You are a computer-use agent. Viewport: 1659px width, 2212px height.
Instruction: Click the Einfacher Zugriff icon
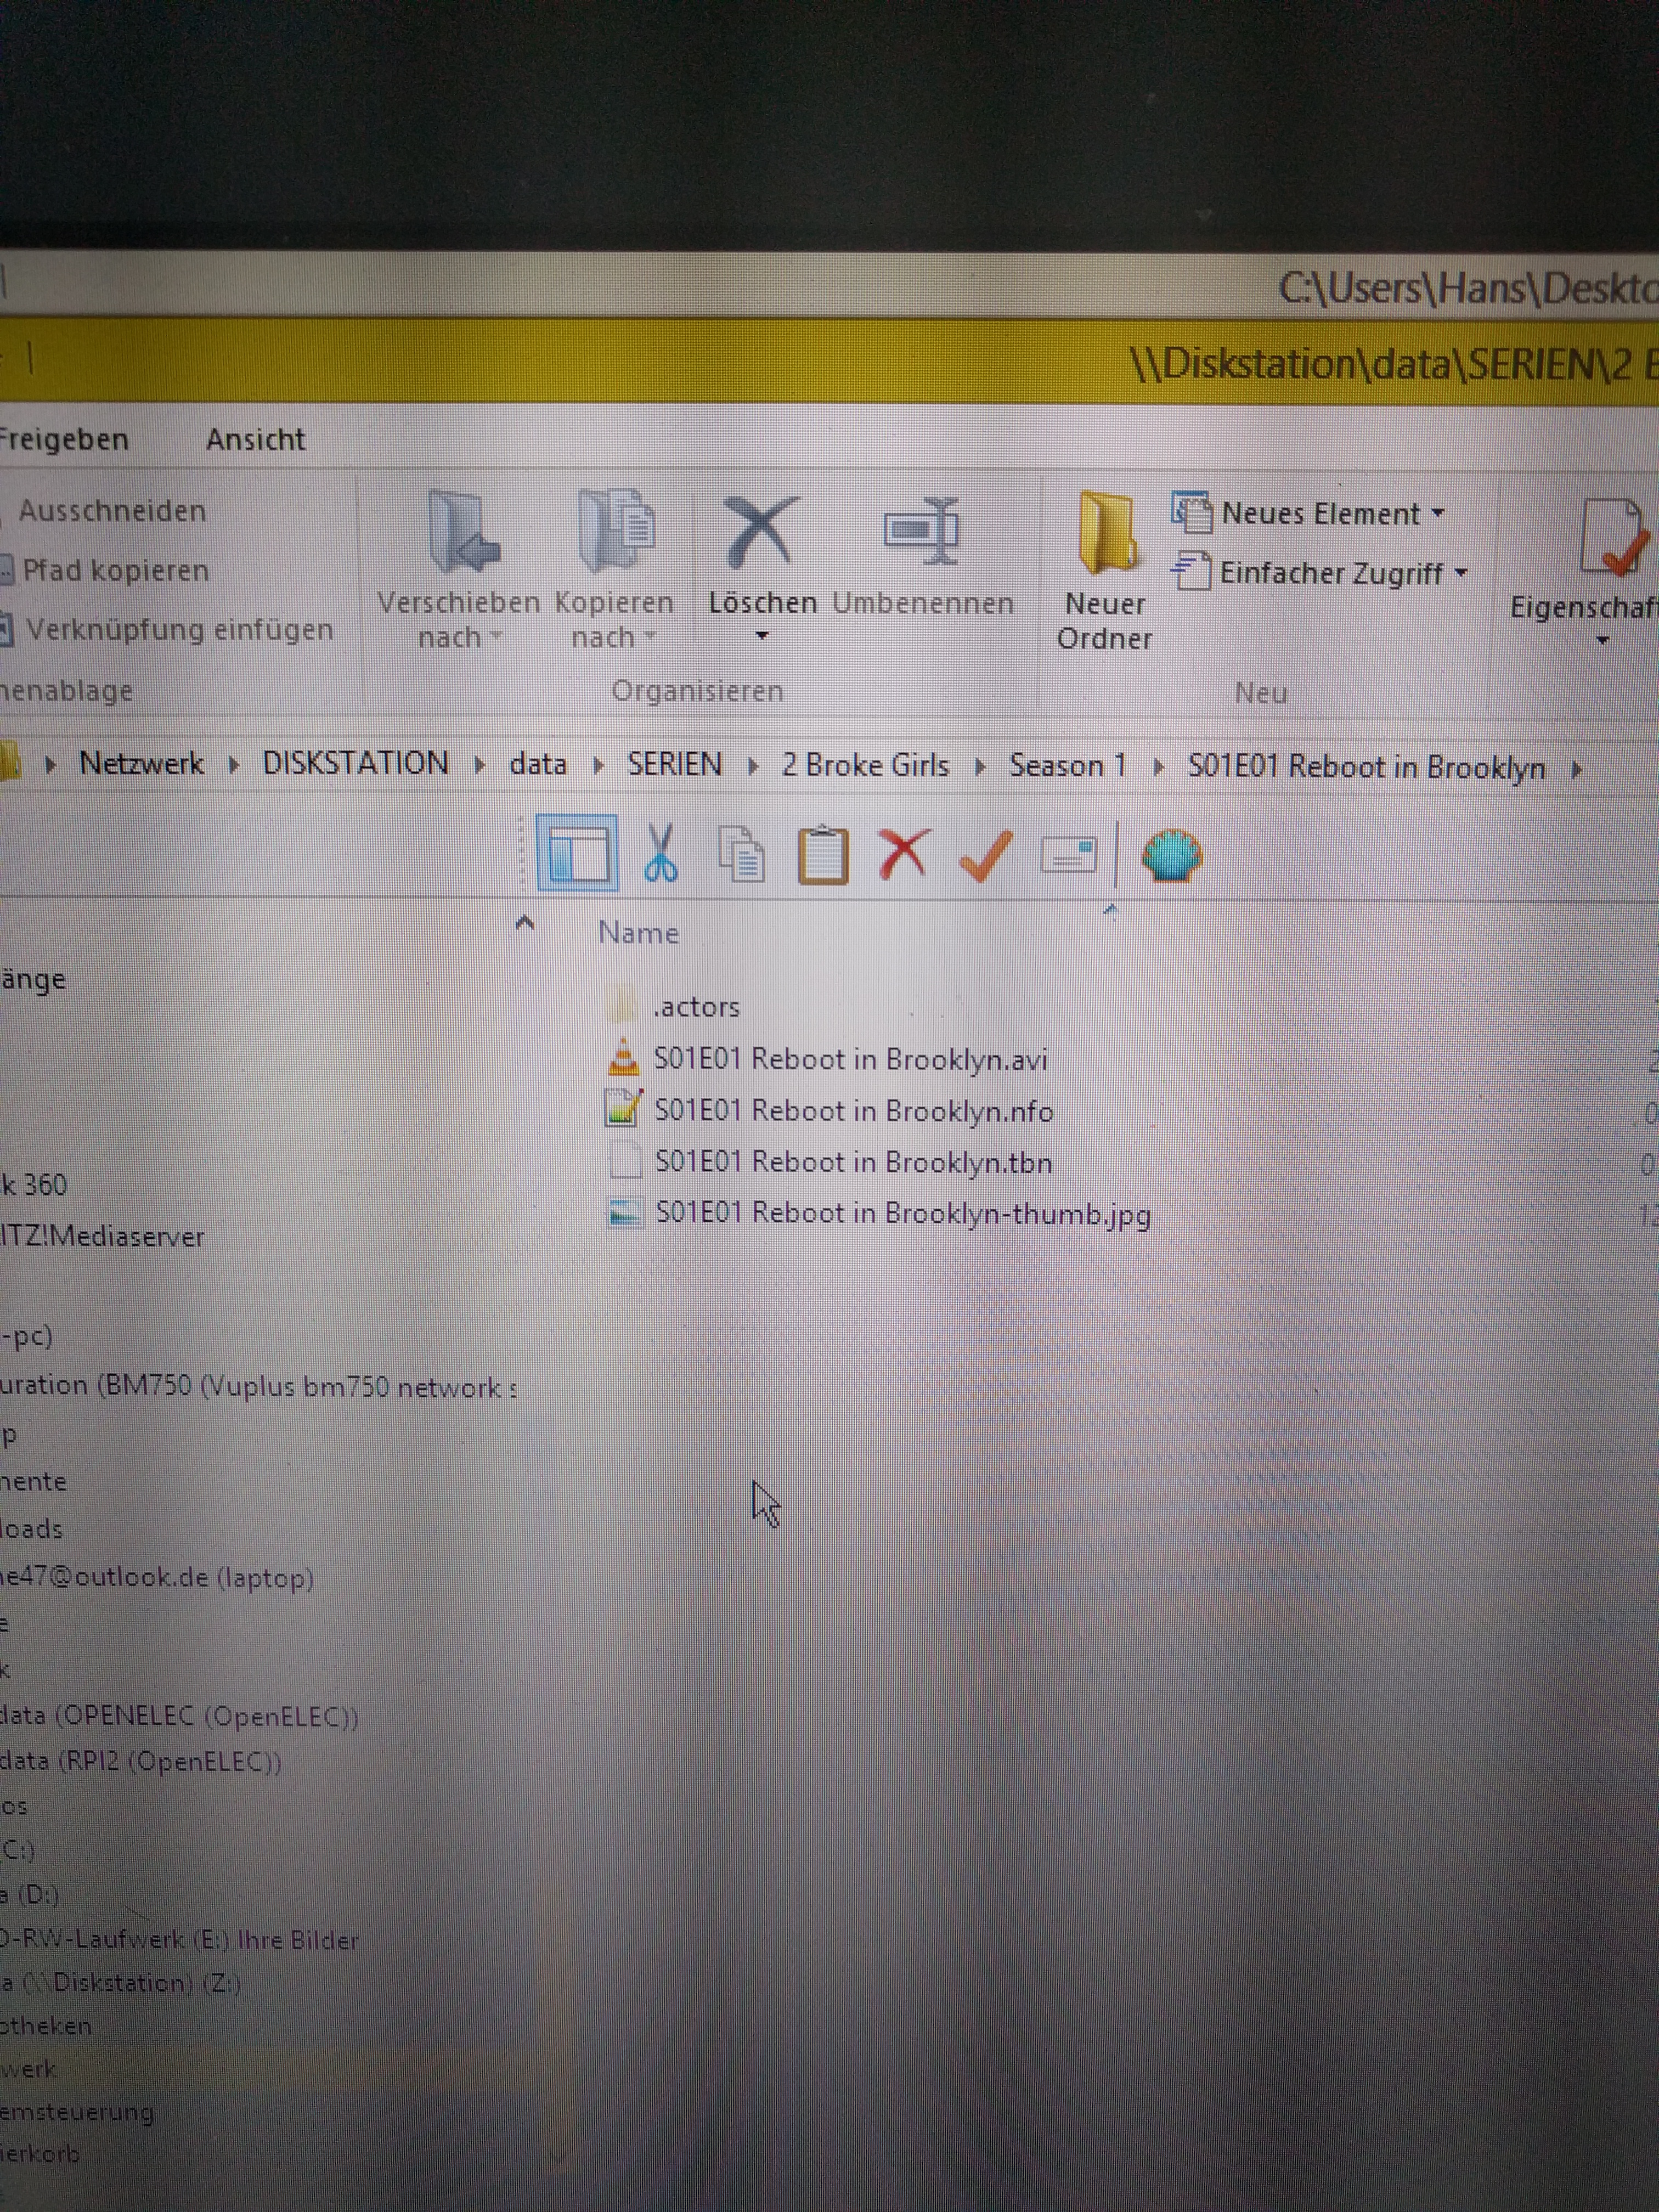[1191, 571]
